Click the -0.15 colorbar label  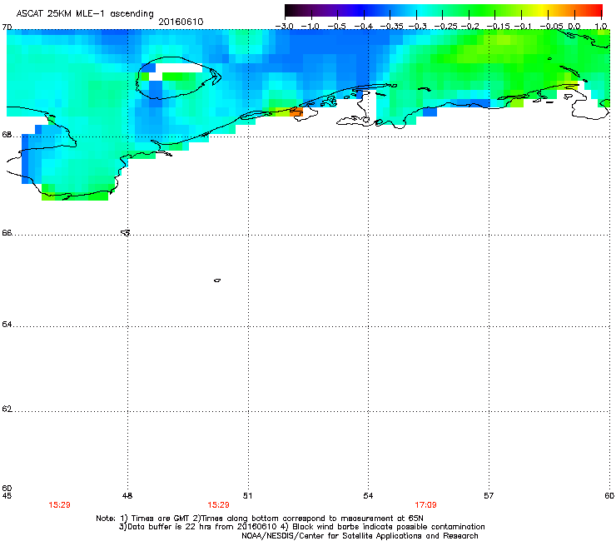click(498, 27)
